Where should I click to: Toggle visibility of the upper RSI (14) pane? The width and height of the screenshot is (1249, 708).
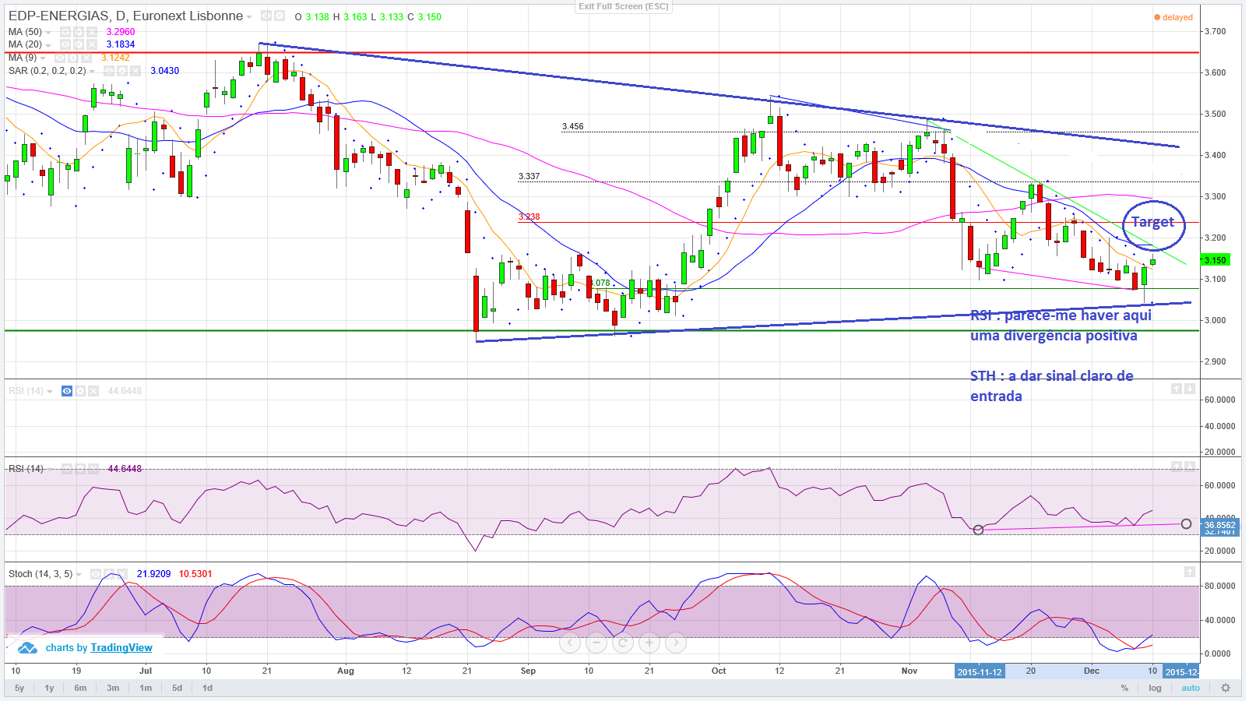tap(67, 391)
